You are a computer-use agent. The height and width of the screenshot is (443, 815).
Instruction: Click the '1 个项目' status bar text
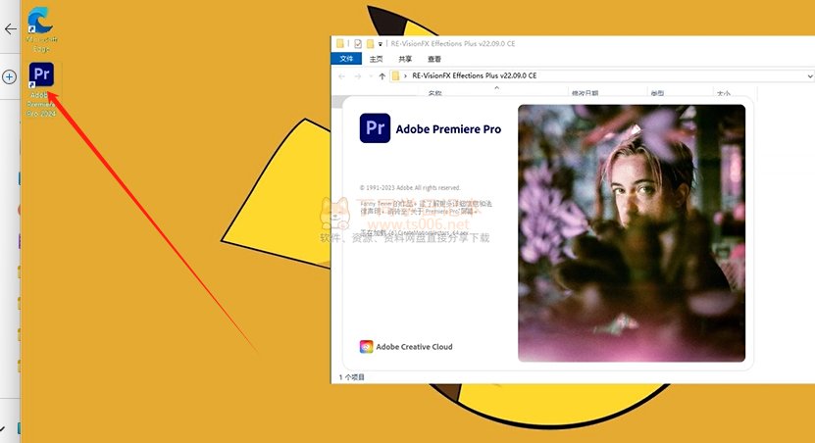point(351,377)
